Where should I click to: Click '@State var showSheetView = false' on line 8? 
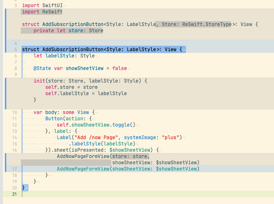point(80,68)
